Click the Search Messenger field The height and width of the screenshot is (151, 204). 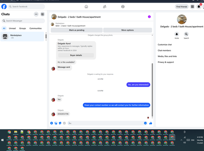23,21
